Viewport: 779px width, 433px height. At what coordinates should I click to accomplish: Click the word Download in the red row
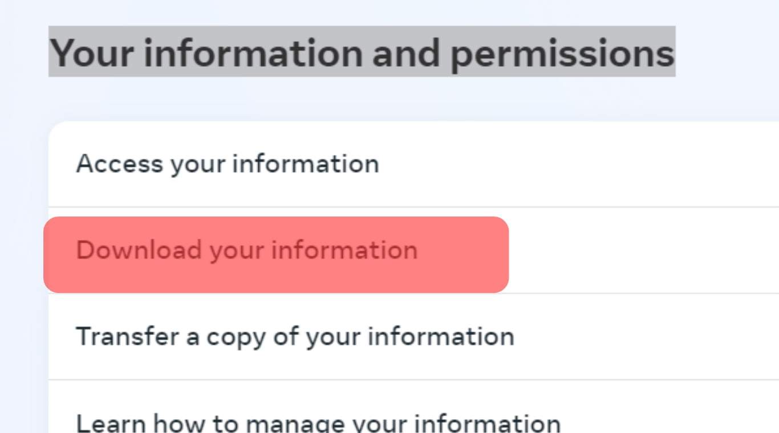pos(139,251)
